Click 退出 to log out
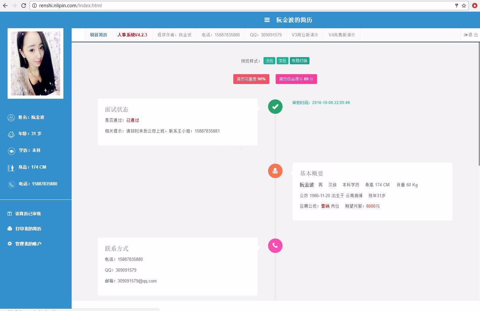This screenshot has height=311, width=480. coord(471,35)
